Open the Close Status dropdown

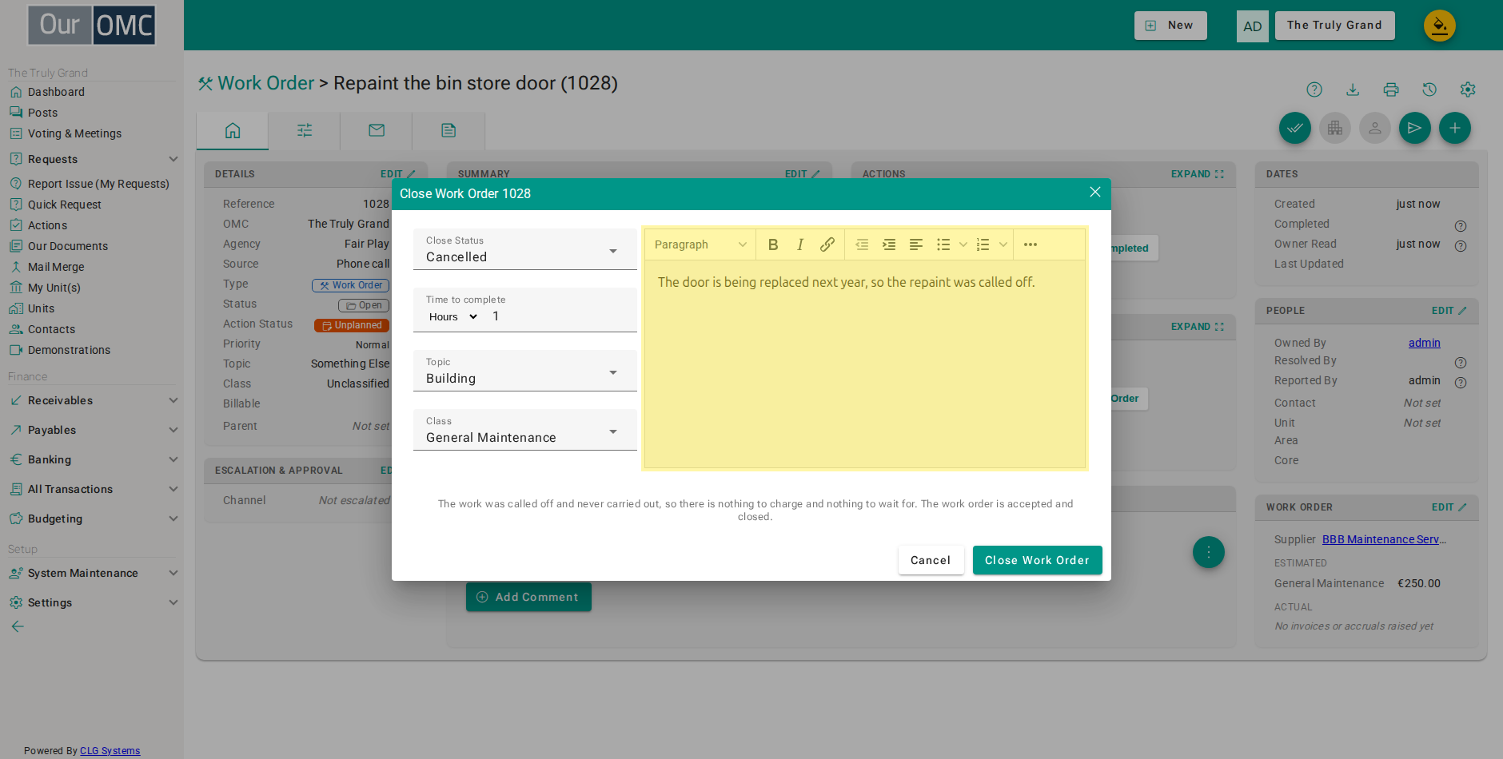(525, 249)
